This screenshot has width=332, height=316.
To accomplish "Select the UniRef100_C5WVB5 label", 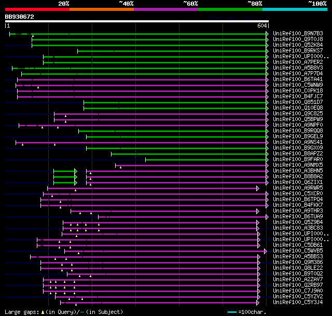I will [298, 251].
